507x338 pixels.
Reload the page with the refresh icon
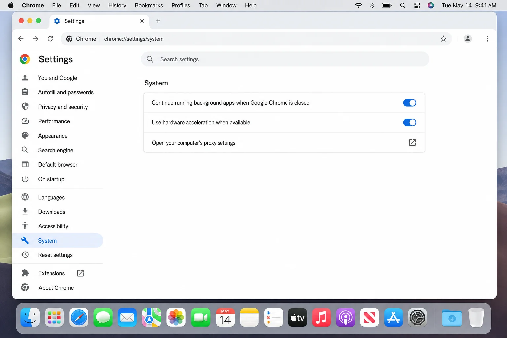(50, 39)
